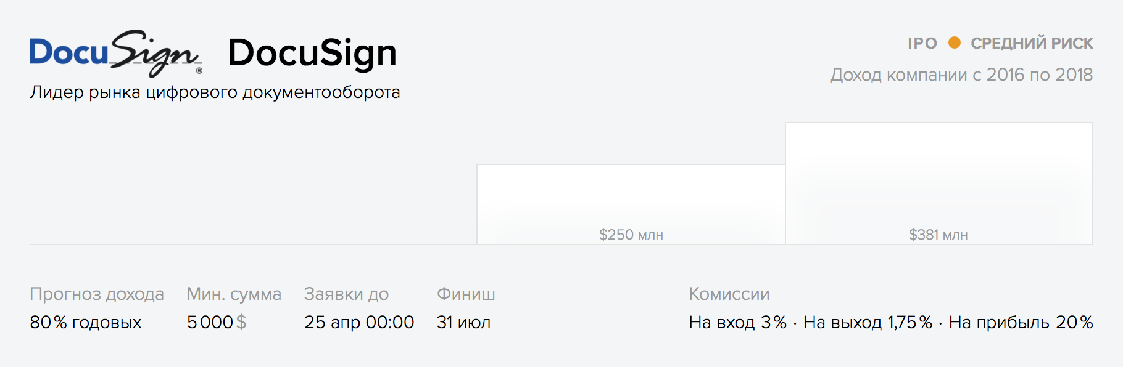Click the Финиш heading
The width and height of the screenshot is (1123, 367).
[x=466, y=294]
